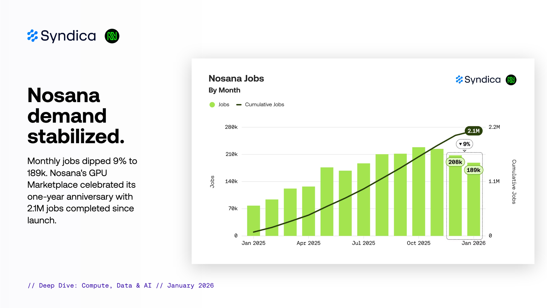Click the Nosana Jobs chart title
The width and height of the screenshot is (547, 308).
click(x=236, y=79)
